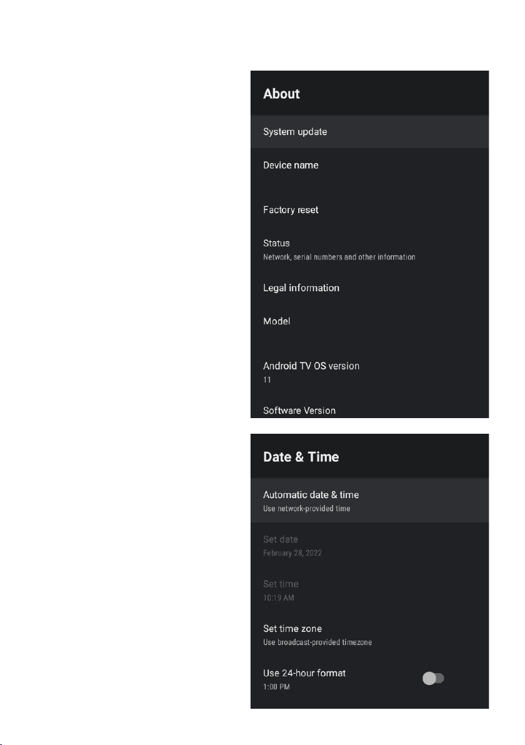The image size is (525, 745).
Task: Click the 'Use network-provided time' subtitle
Action: click(x=306, y=508)
